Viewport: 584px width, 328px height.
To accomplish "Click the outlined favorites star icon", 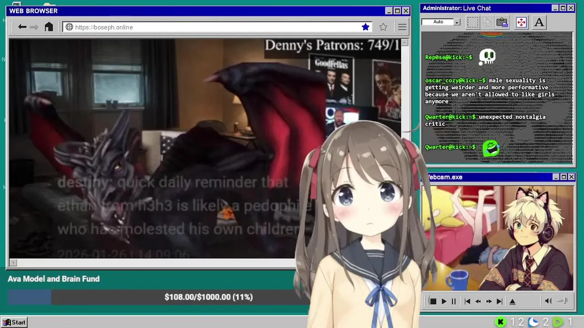I will pyautogui.click(x=383, y=27).
